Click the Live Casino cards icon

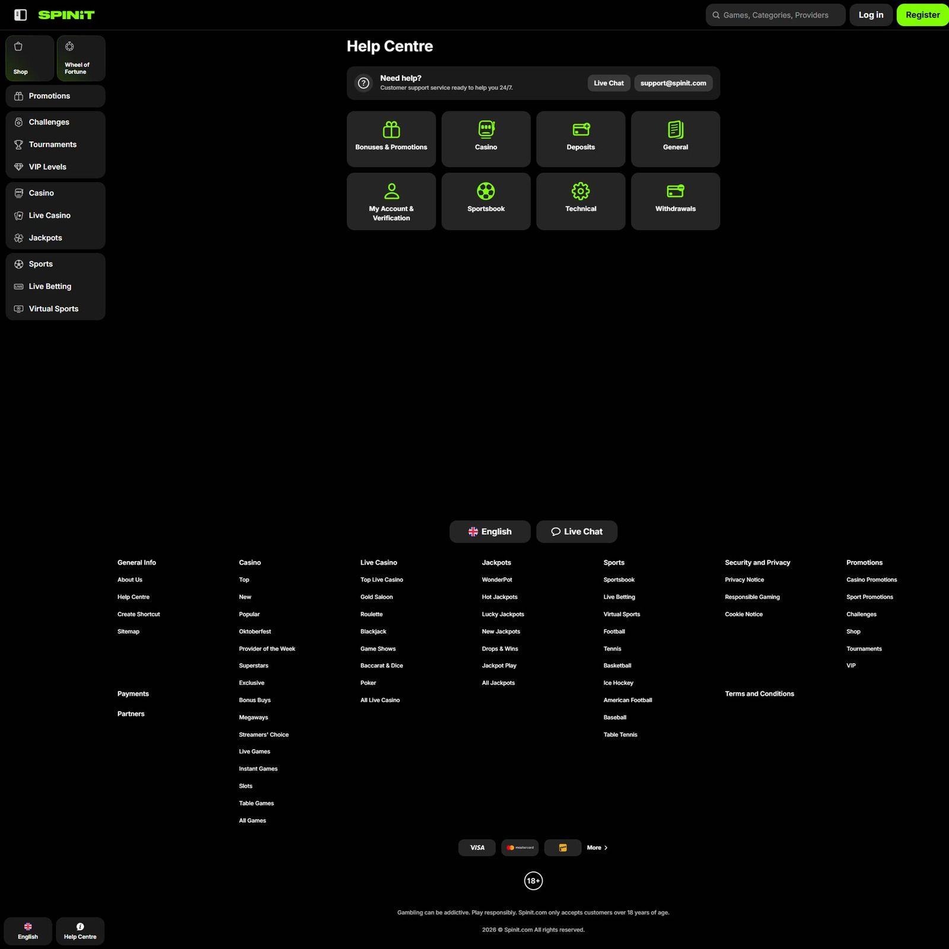[x=18, y=216]
